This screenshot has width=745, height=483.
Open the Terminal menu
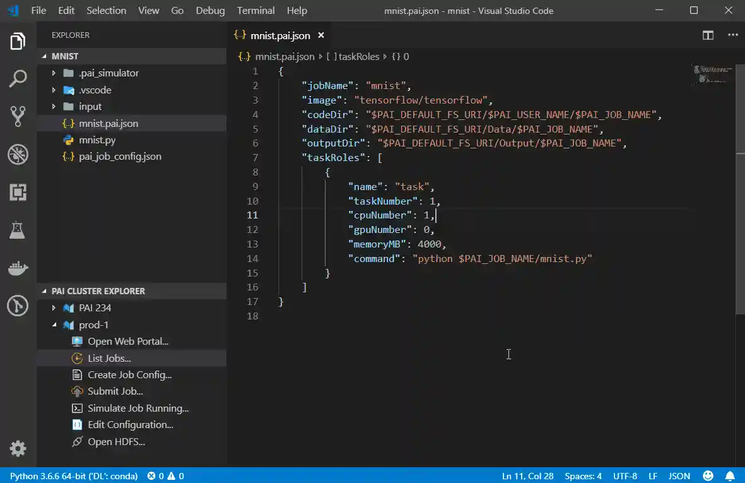tap(255, 11)
